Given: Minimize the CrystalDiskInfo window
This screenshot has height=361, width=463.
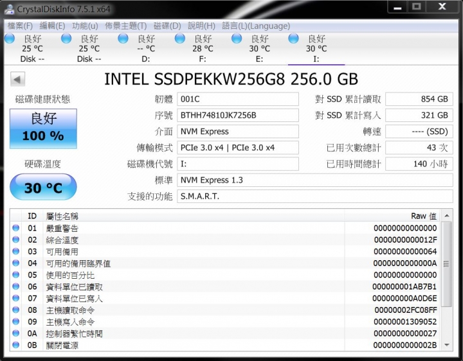Looking at the screenshot, I should (x=398, y=7).
